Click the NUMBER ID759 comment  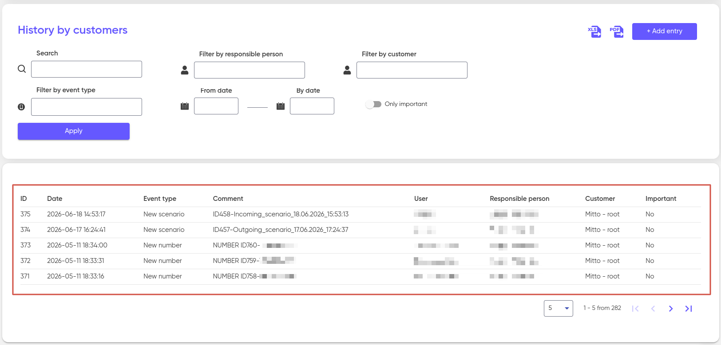254,261
